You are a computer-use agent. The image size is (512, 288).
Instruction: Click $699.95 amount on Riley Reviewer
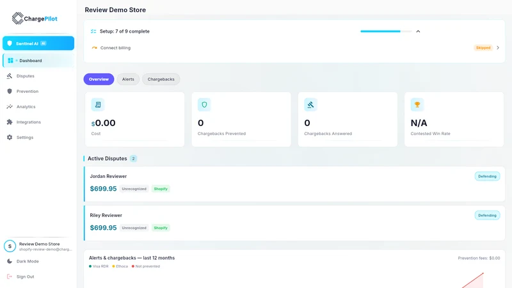[x=103, y=228]
